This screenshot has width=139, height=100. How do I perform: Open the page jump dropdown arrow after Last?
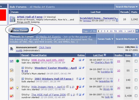coord(137,31)
